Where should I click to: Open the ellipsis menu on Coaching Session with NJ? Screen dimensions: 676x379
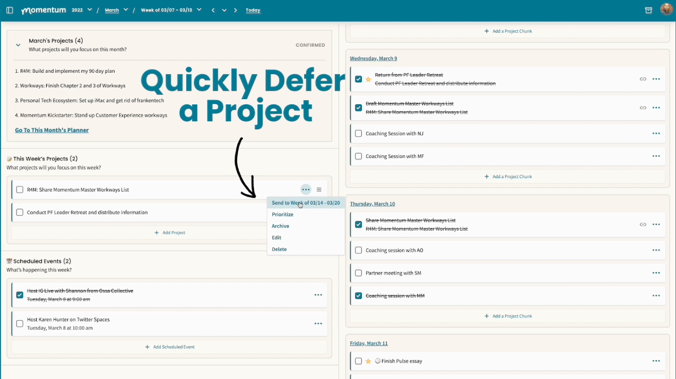(x=656, y=133)
